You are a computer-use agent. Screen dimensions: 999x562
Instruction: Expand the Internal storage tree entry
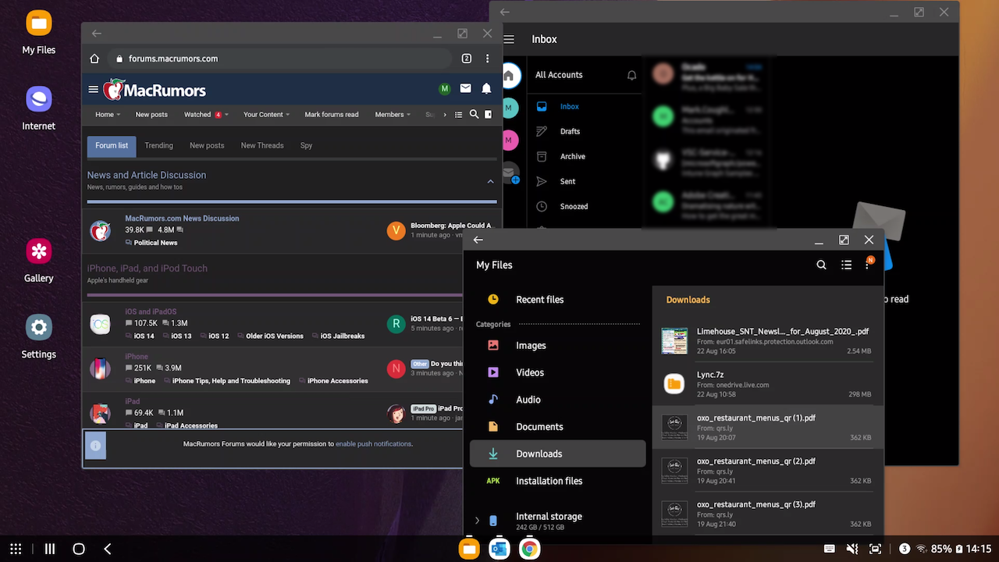[478, 521]
